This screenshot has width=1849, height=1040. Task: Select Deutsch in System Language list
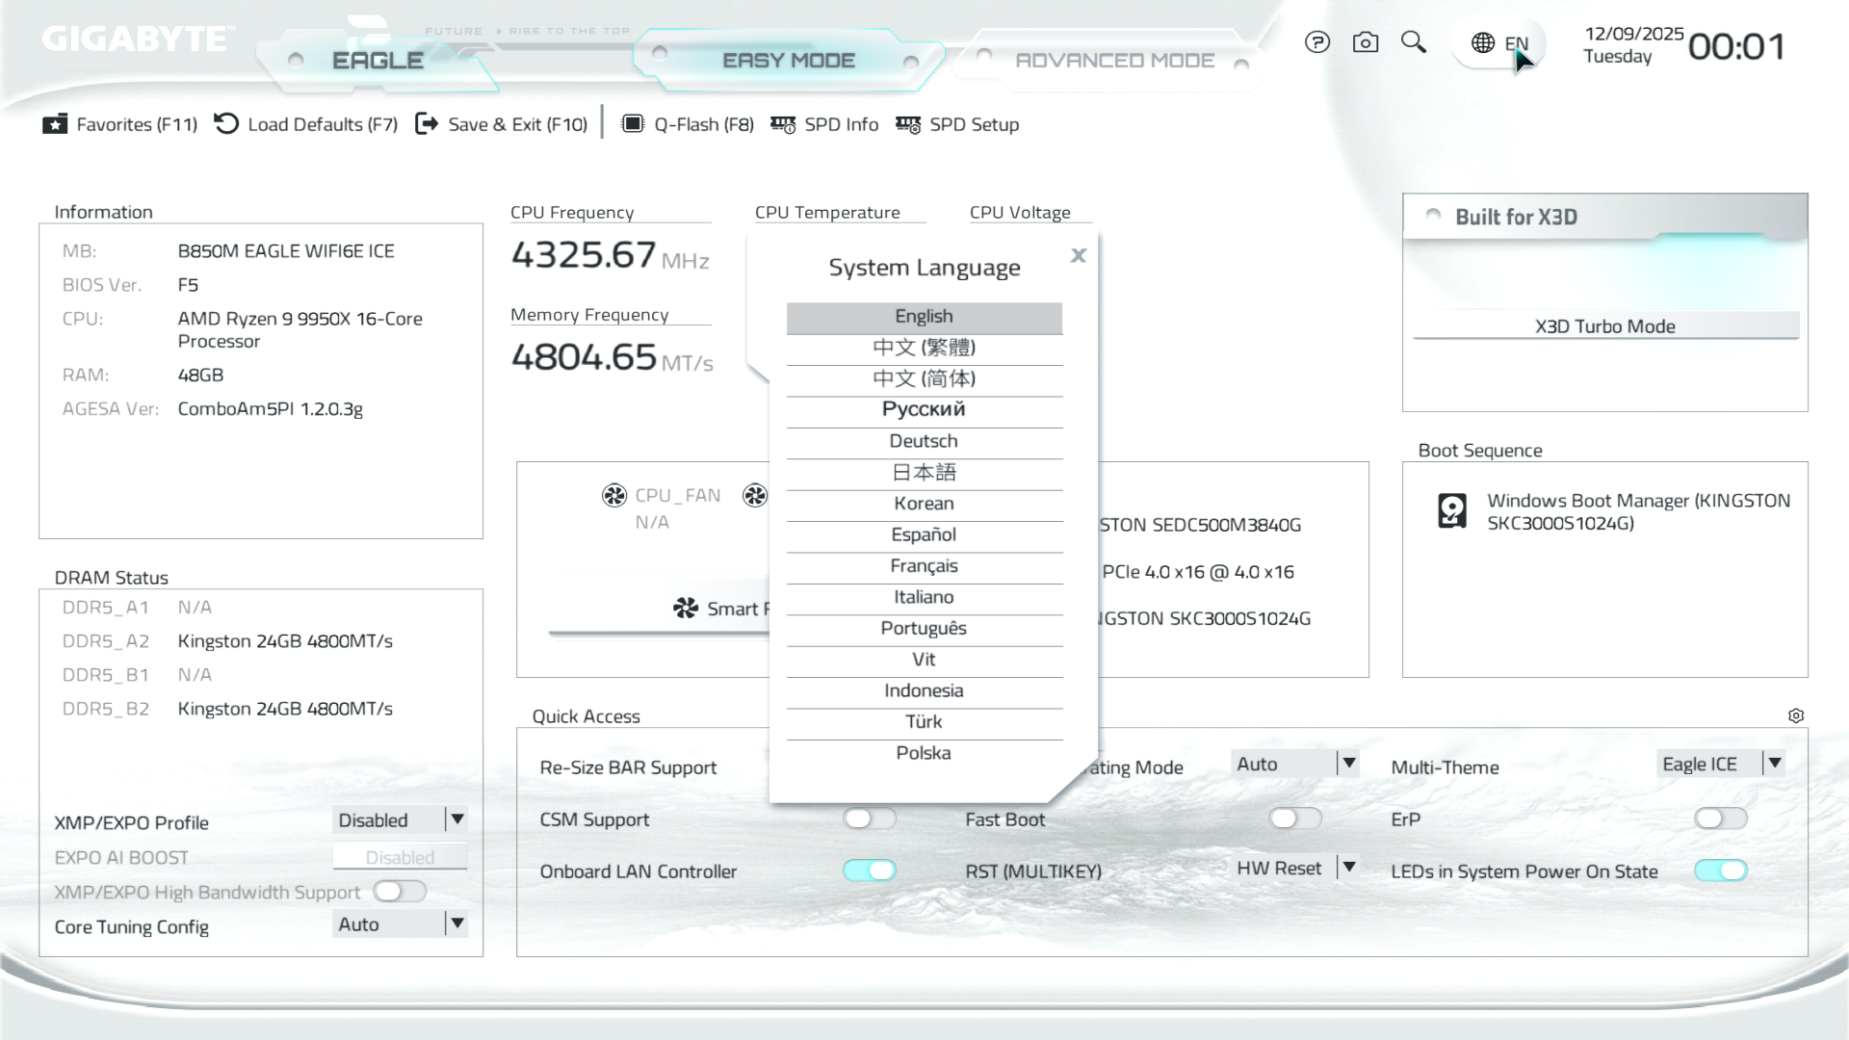[924, 441]
